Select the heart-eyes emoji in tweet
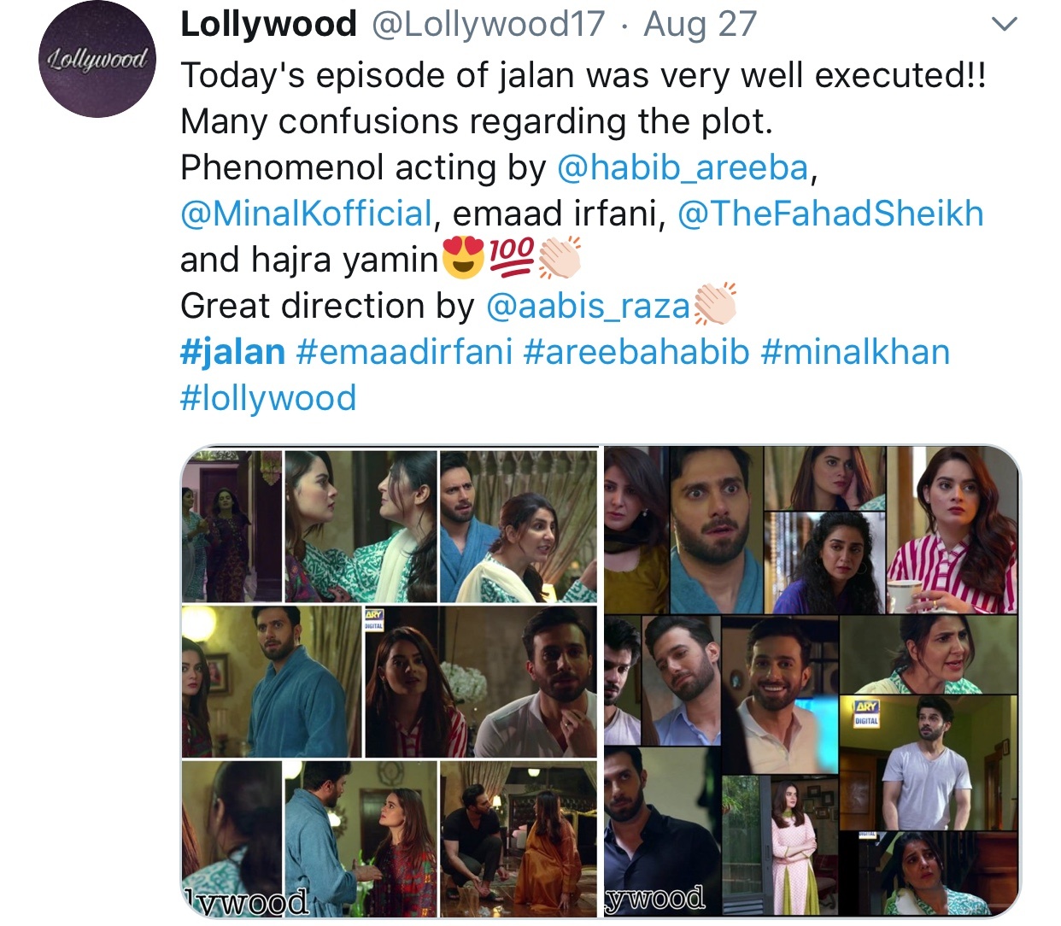The width and height of the screenshot is (1061, 926). tap(463, 258)
